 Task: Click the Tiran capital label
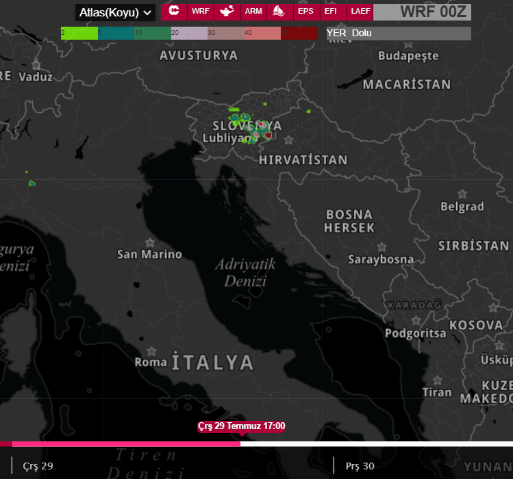[437, 392]
